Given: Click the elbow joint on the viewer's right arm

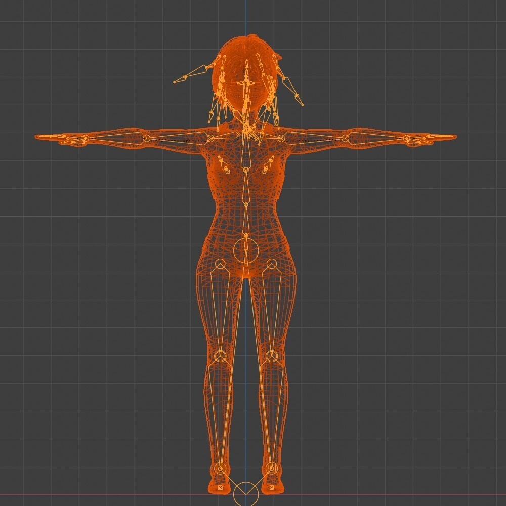Looking at the screenshot, I should click(x=345, y=139).
